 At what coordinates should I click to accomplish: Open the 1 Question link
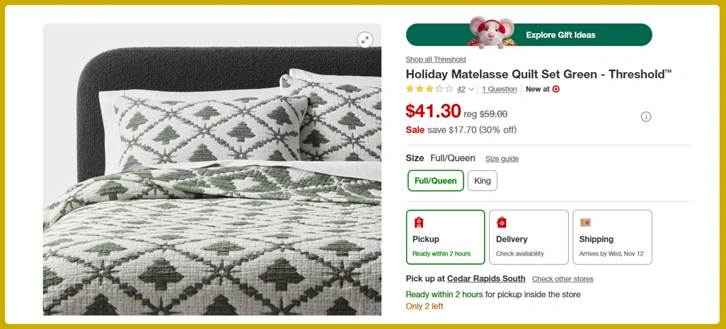point(500,89)
